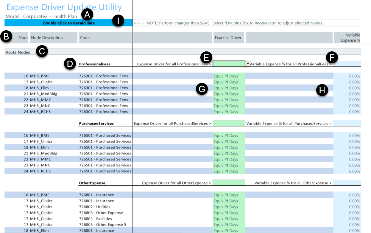
Task: Select Equiv Pt Days for MHS_MNC Purchased Services
Action: point(229,165)
